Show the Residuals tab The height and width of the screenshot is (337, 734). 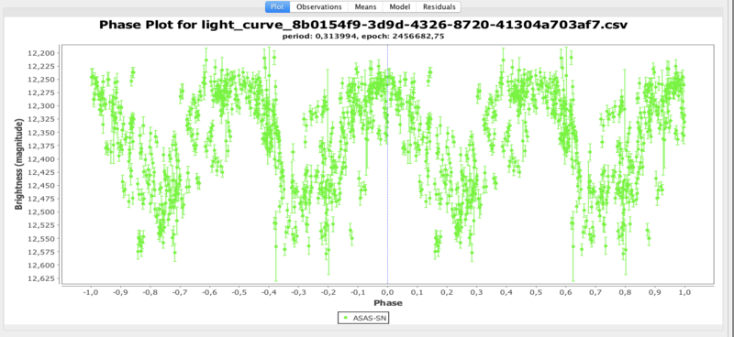tap(439, 7)
